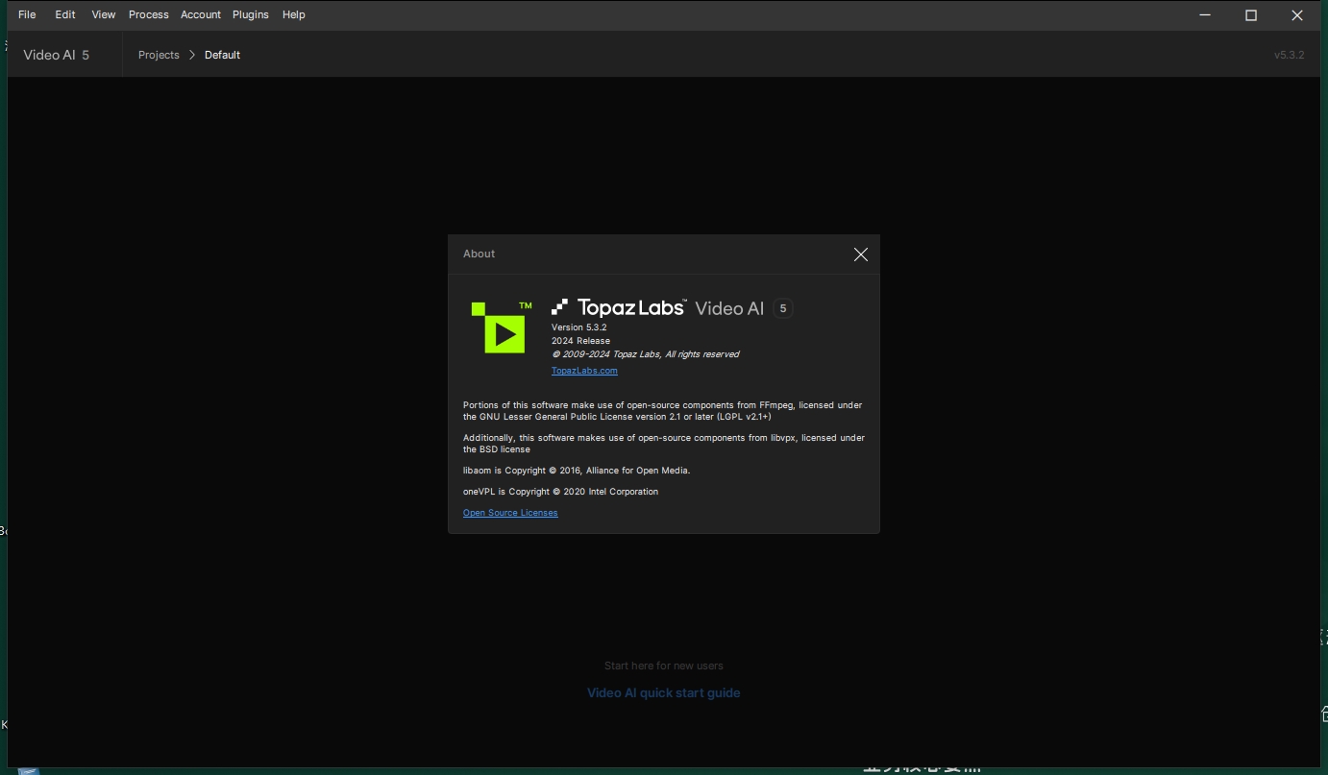Select Default in the breadcrumb
Image resolution: width=1328 pixels, height=775 pixels.
222,55
